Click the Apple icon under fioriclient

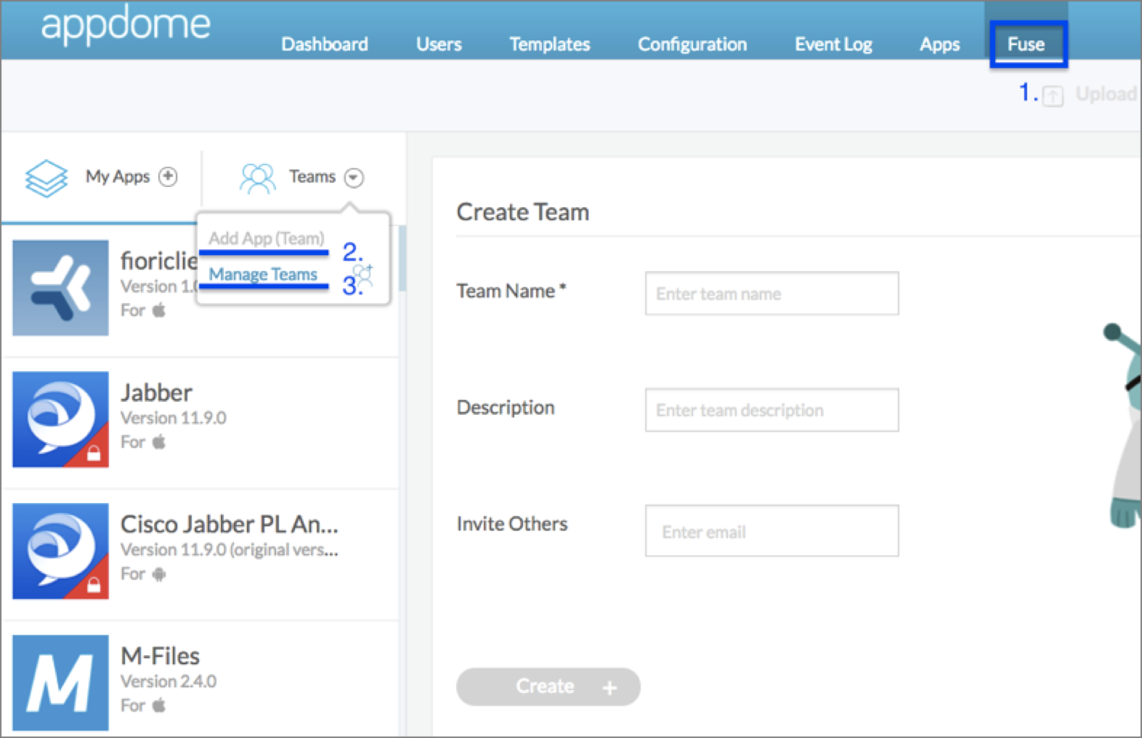159,309
